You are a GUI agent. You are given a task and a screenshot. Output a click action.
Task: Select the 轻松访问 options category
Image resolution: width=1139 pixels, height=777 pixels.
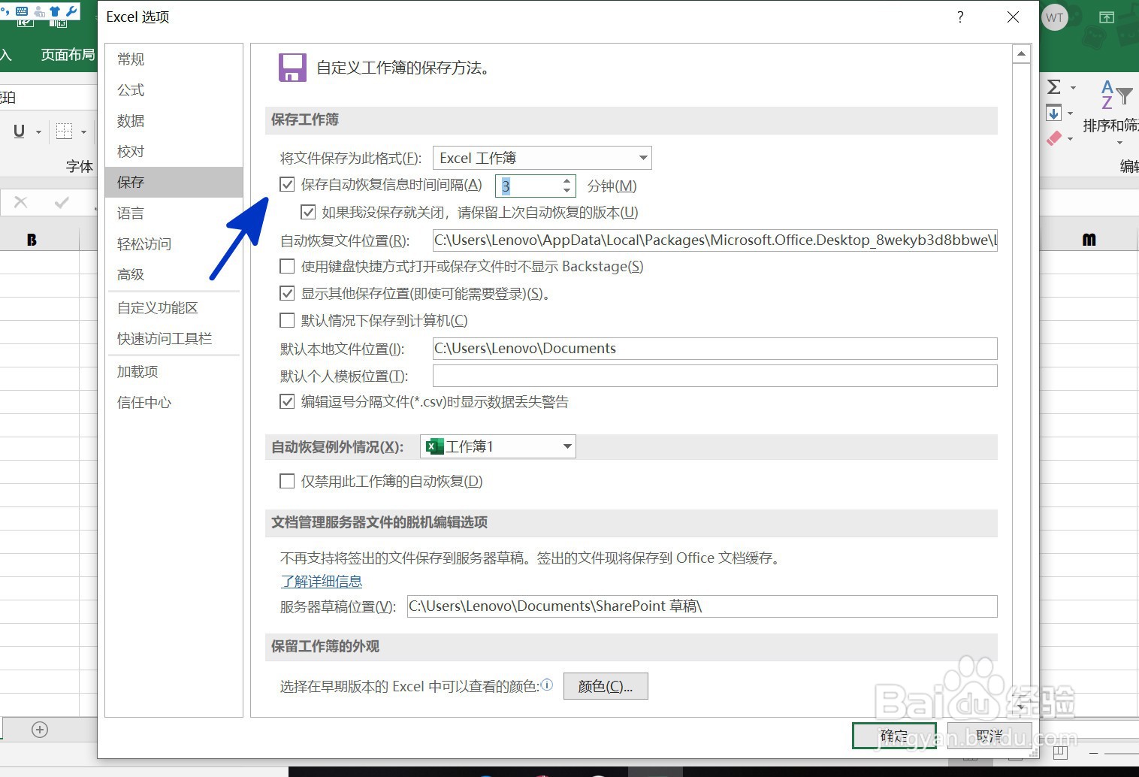[x=174, y=243]
